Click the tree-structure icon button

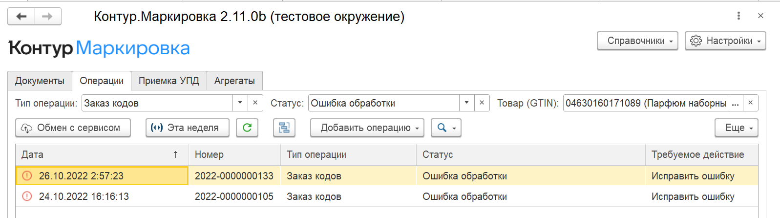(284, 128)
